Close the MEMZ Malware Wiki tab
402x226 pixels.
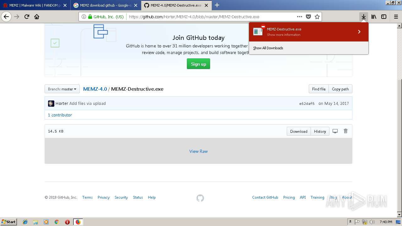pos(65,5)
